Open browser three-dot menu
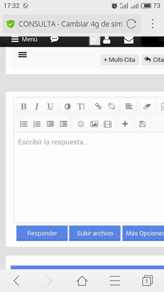 pos(153,24)
